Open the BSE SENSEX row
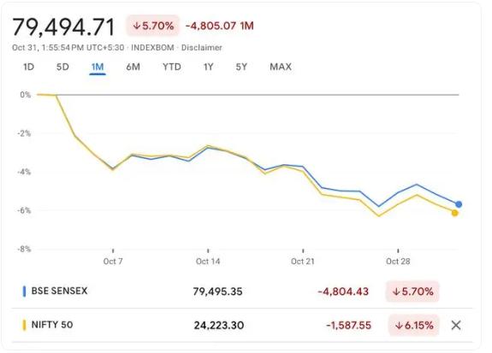This screenshot has height=353, width=492. click(242, 291)
